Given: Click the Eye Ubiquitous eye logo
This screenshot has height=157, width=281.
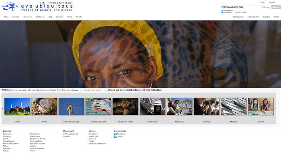Looking at the screenshot, I should (10, 7).
